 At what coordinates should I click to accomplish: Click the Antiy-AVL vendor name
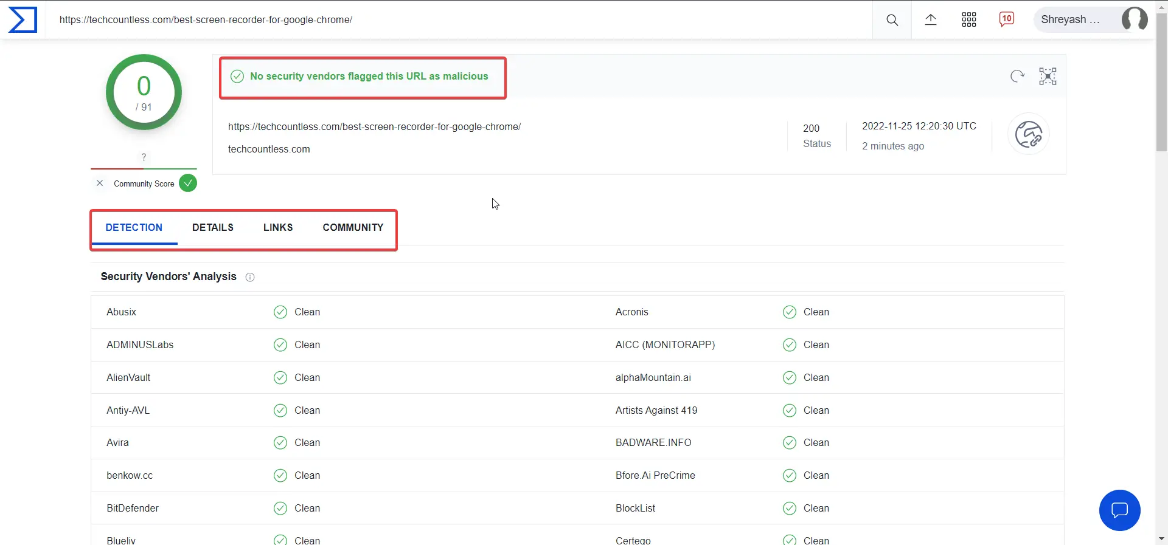click(128, 410)
